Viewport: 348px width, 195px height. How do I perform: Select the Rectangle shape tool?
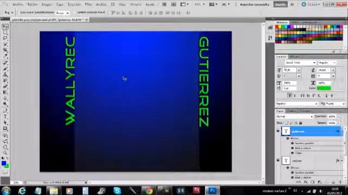click(x=5, y=128)
